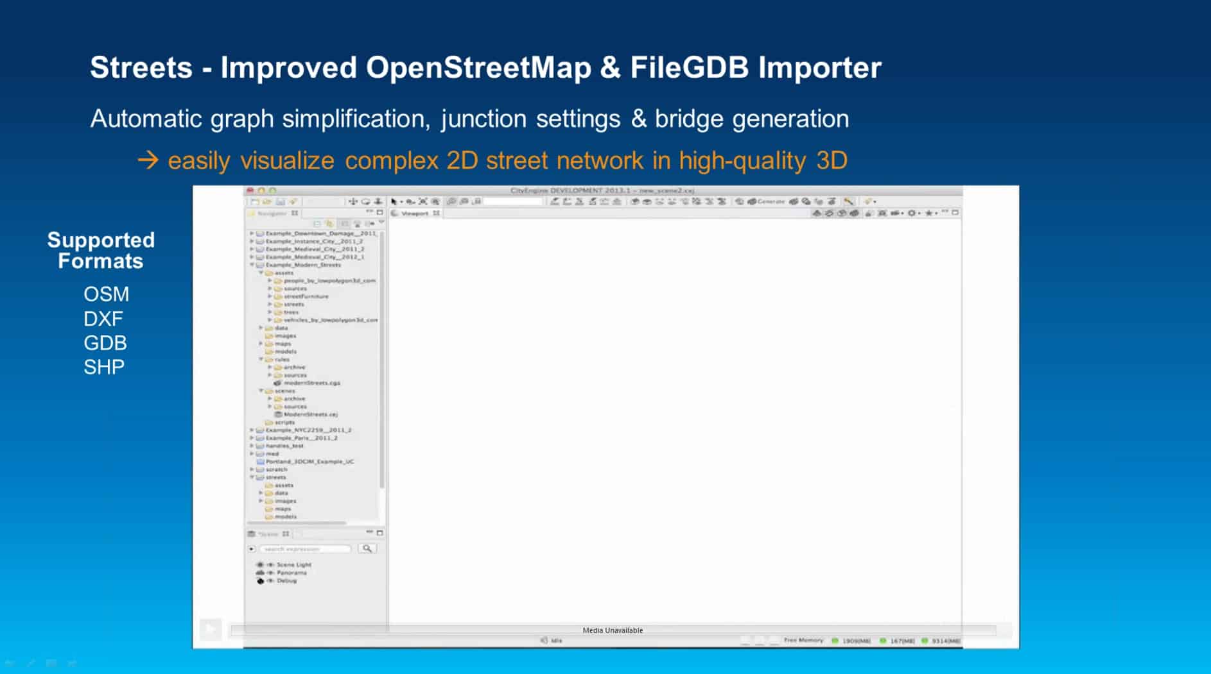Click the new file icon in the toolbar

[255, 201]
